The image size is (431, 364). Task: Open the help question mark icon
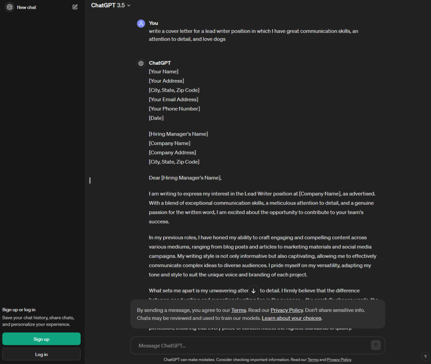[425, 356]
